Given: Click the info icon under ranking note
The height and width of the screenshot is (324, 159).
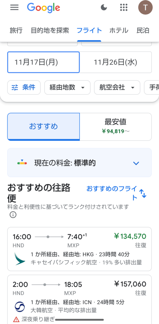Looking at the screenshot, I should point(13,215).
